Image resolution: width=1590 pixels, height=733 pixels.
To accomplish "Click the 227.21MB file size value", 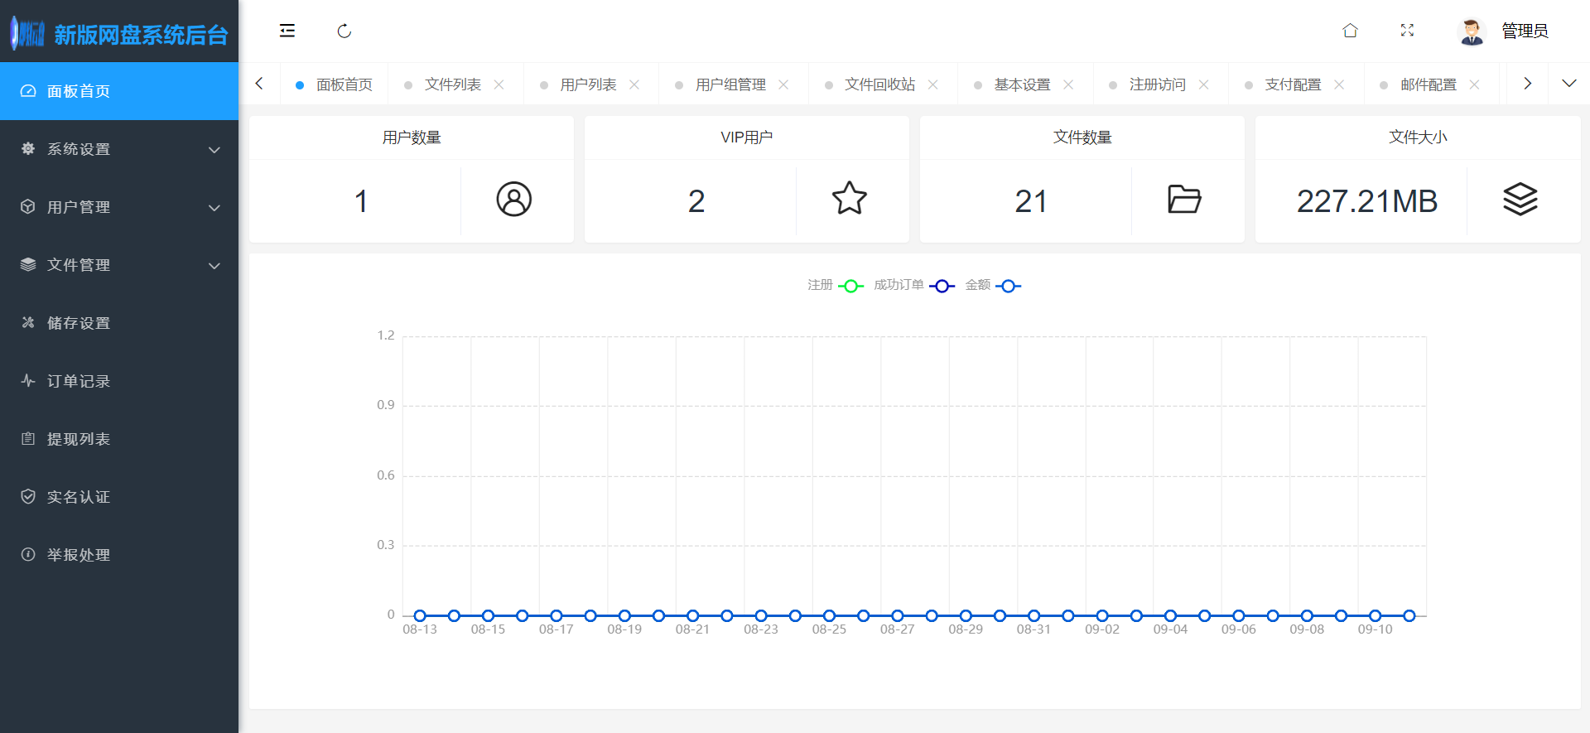I will click(1366, 201).
